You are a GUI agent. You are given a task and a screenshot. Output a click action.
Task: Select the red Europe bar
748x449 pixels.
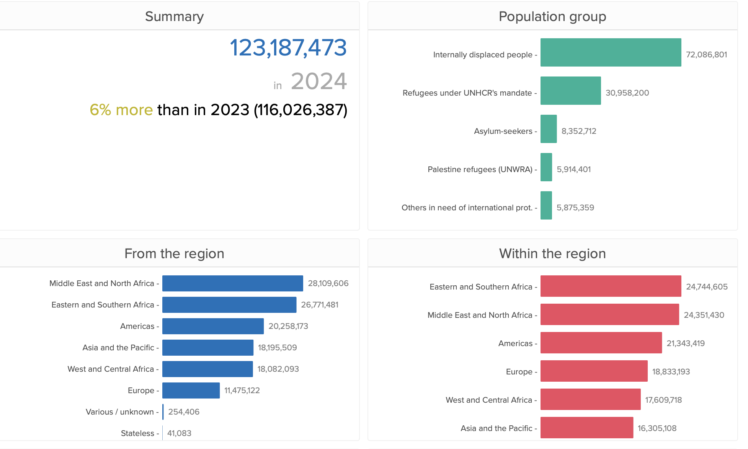click(594, 371)
